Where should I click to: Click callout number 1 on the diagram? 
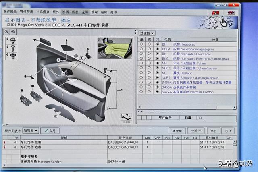coord(122,90)
